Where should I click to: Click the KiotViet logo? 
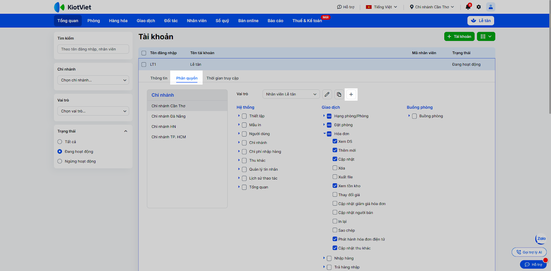point(73,7)
